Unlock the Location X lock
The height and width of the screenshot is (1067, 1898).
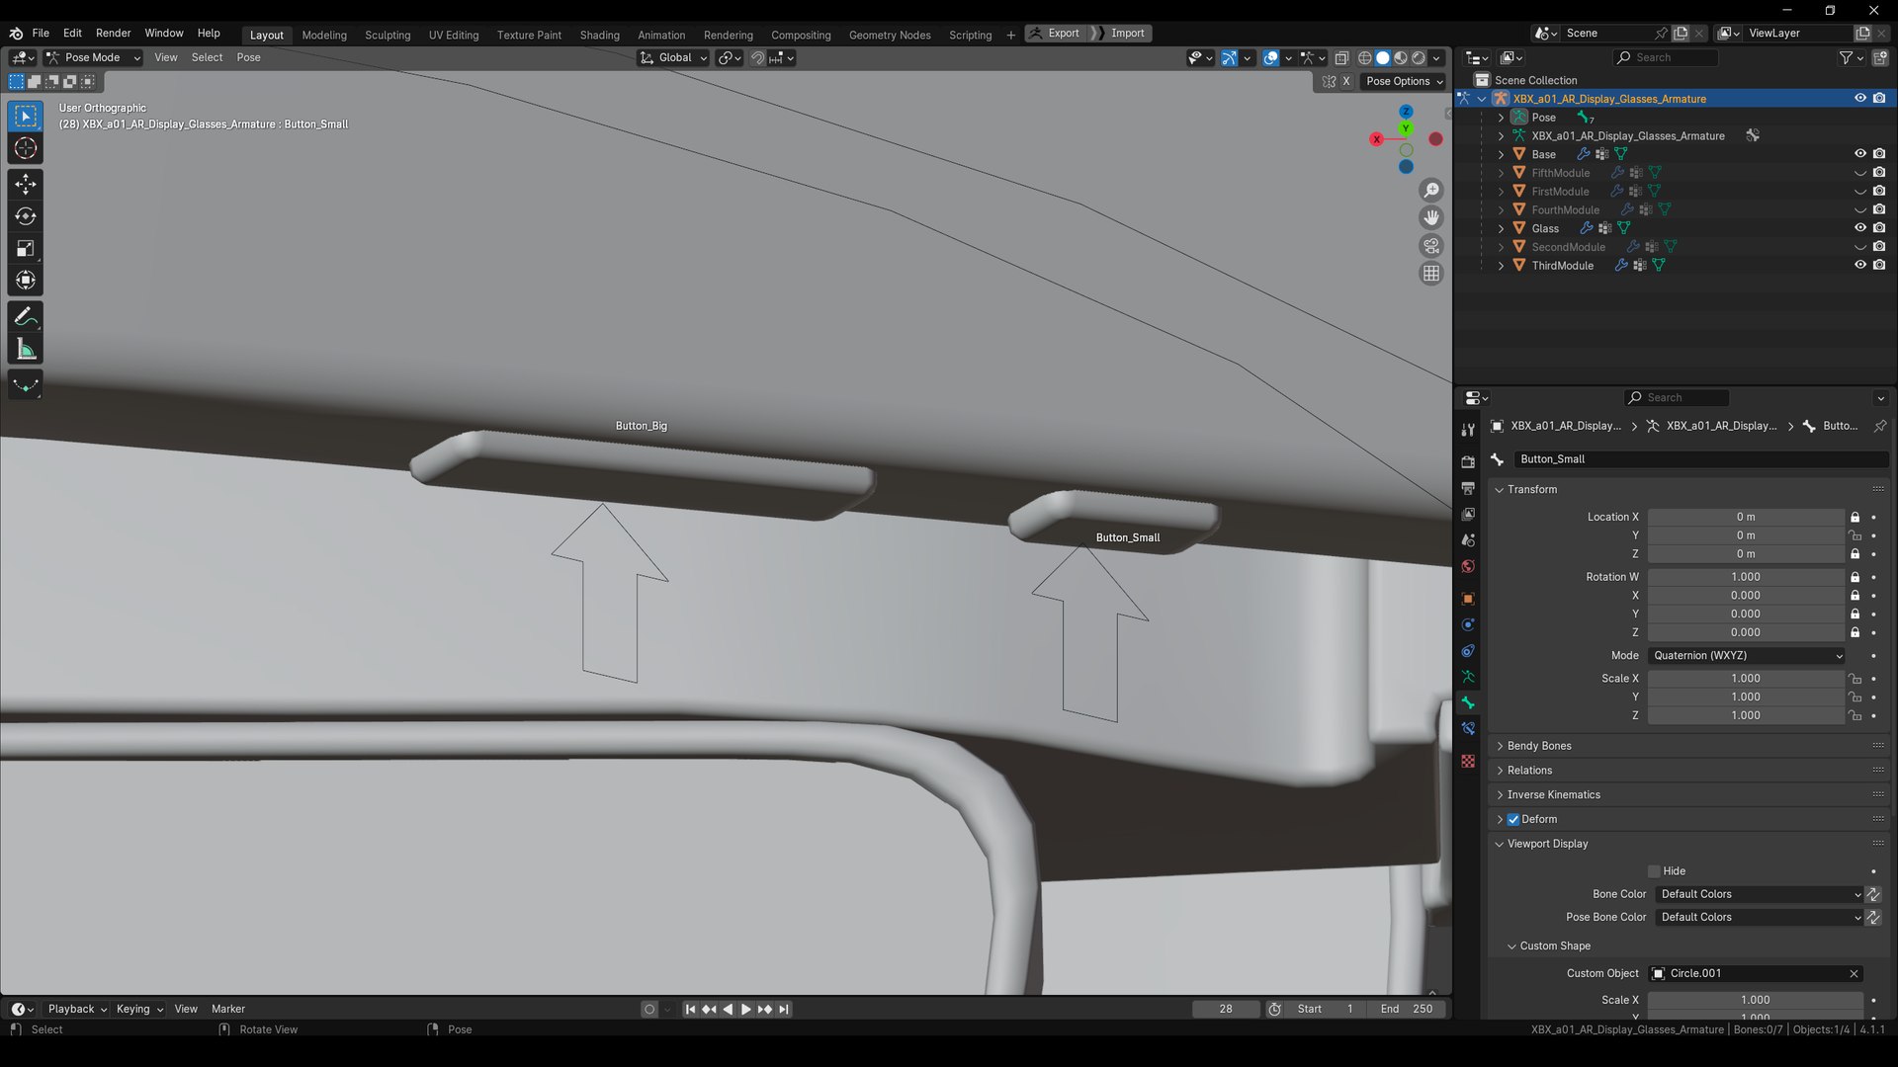tap(1855, 518)
